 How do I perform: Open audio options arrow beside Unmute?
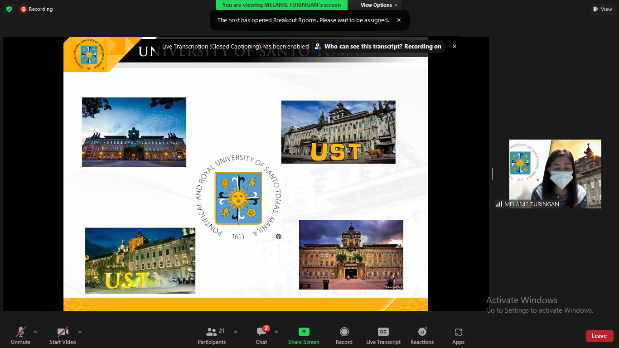[x=35, y=332]
